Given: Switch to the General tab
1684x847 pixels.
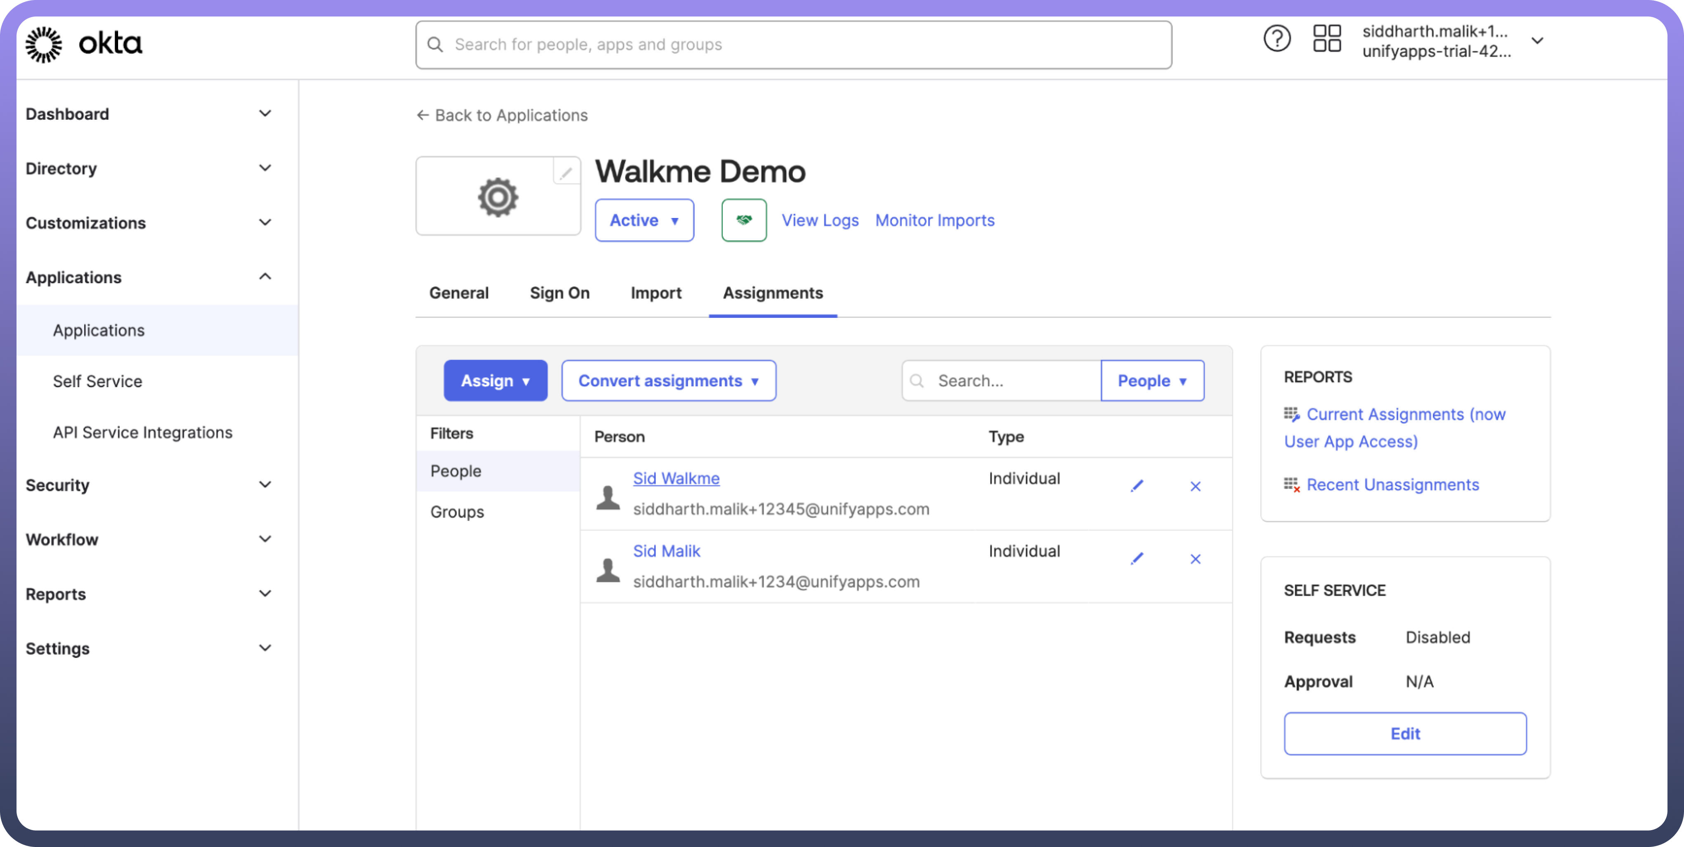Looking at the screenshot, I should click(x=459, y=293).
